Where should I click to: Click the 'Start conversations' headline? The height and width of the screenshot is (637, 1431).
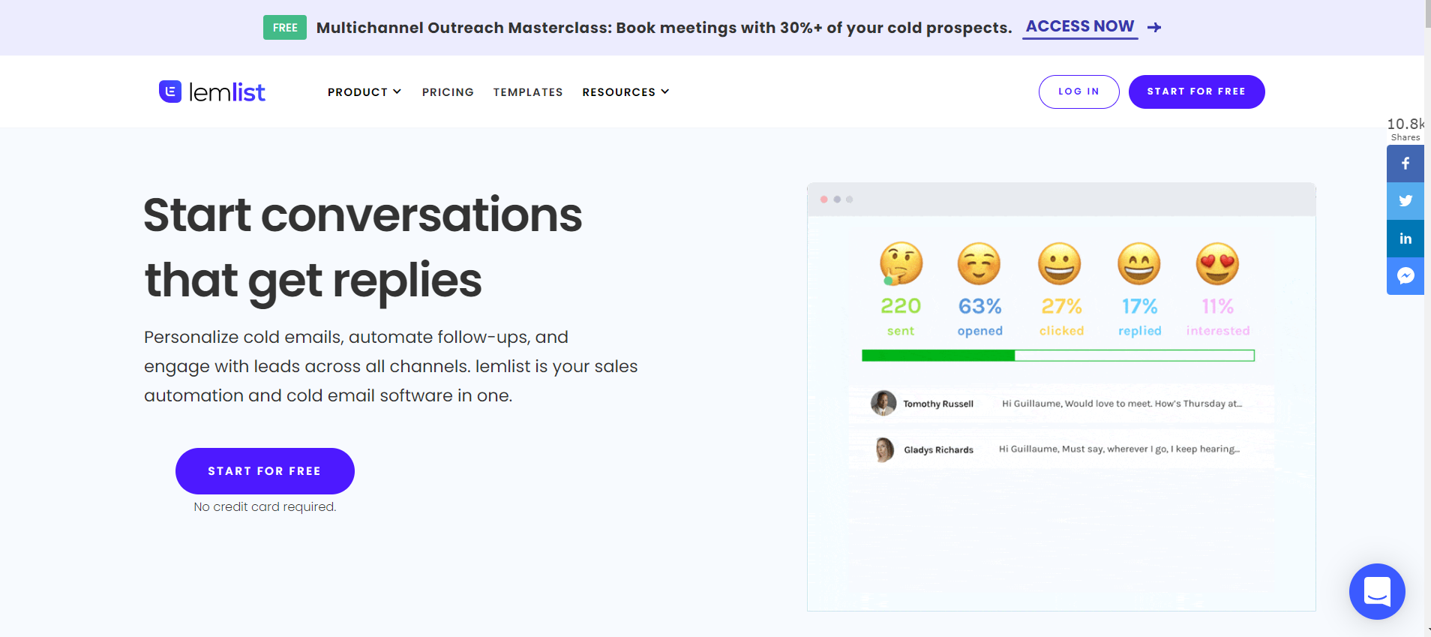pyautogui.click(x=363, y=215)
